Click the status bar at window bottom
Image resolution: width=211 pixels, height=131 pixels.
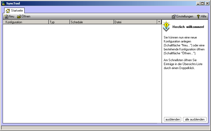click(105, 128)
